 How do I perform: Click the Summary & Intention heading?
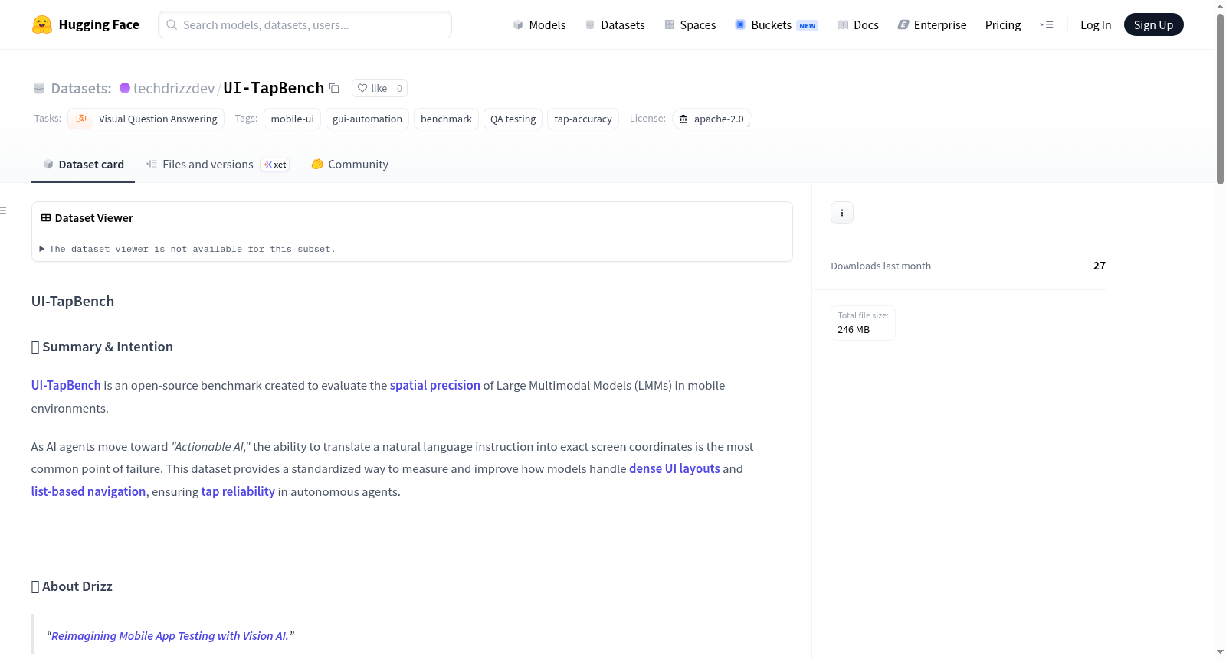(x=102, y=347)
